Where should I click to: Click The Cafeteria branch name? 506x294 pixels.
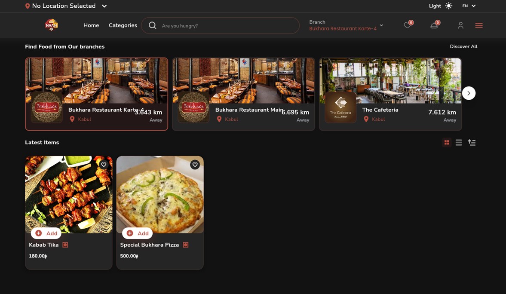[x=380, y=110]
